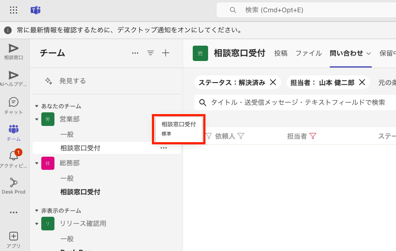Select the 問い合わせ tab
396x251 pixels.
tap(346, 53)
